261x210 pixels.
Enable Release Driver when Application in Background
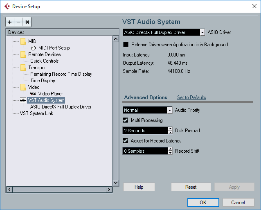pos(126,45)
